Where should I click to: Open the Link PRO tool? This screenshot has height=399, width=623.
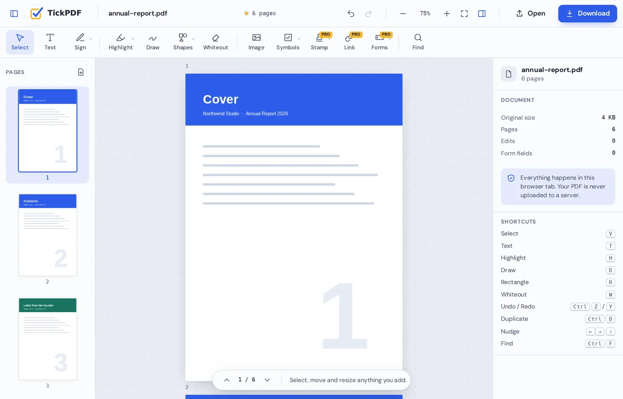[349, 42]
